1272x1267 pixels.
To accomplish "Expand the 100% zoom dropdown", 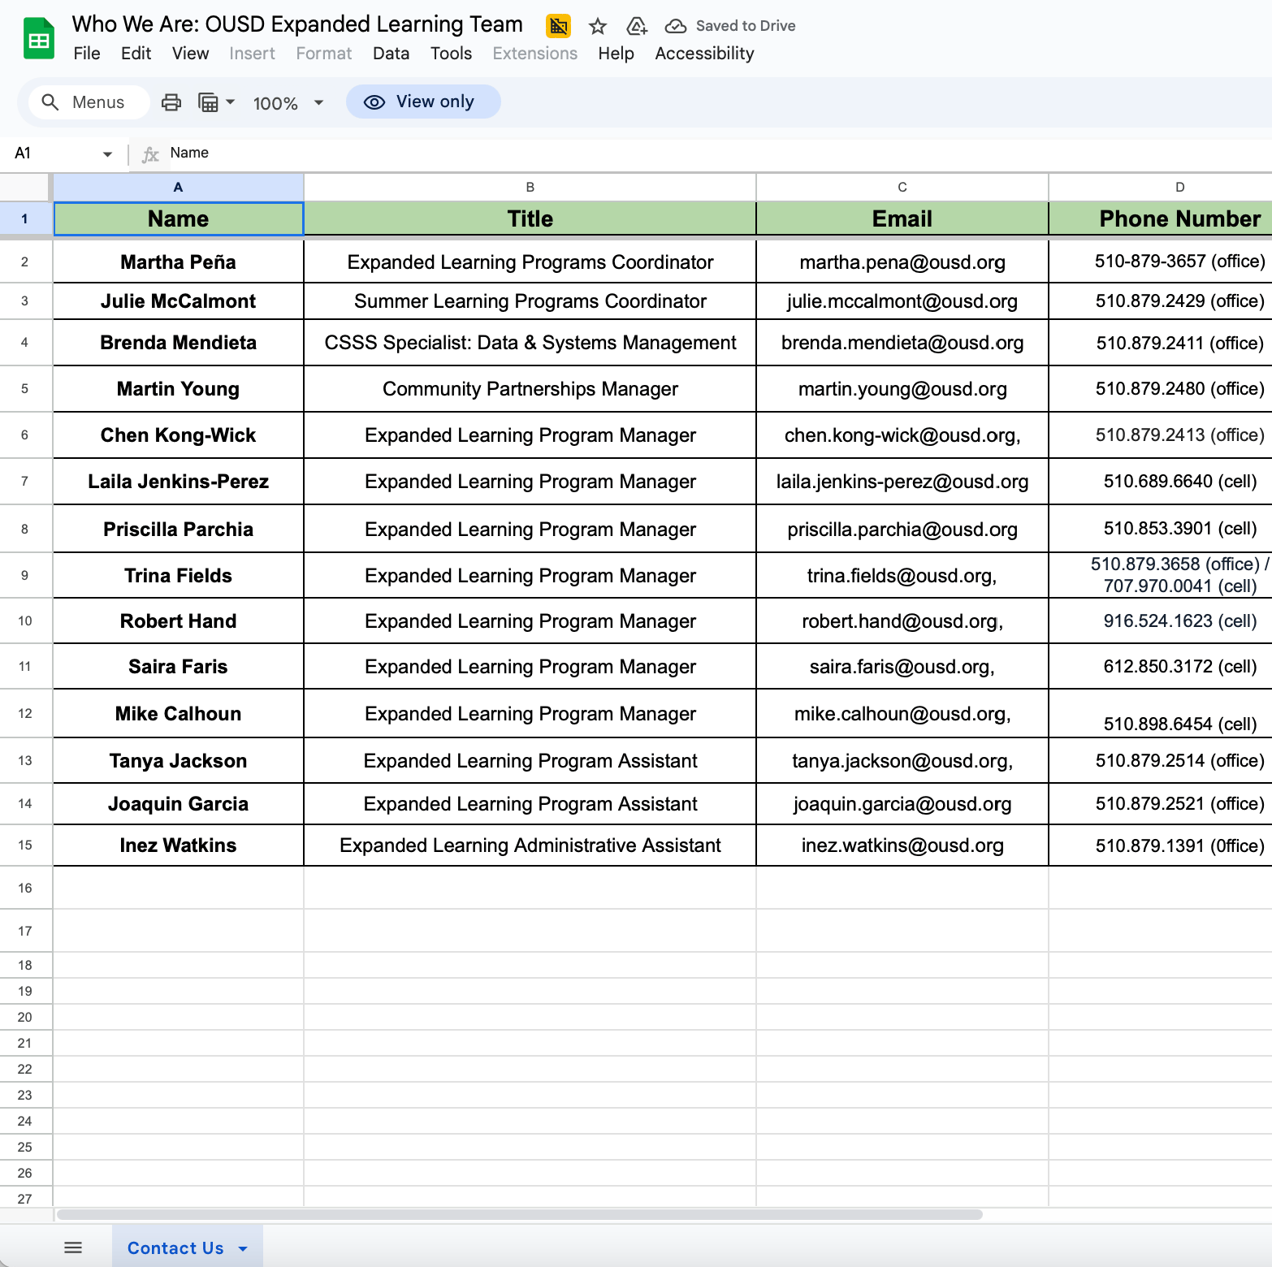I will 318,103.
